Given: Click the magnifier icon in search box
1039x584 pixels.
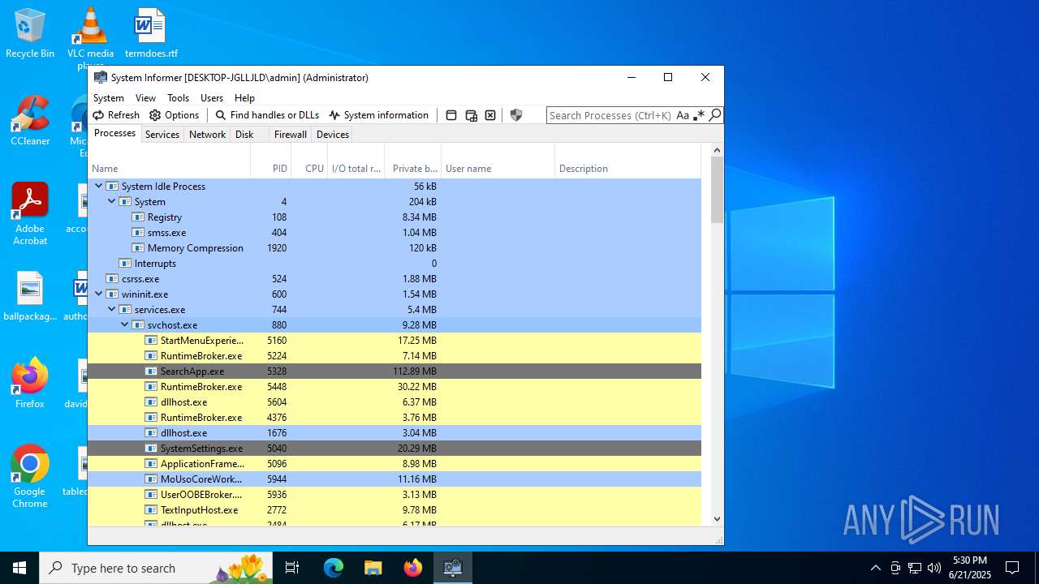Looking at the screenshot, I should [715, 115].
